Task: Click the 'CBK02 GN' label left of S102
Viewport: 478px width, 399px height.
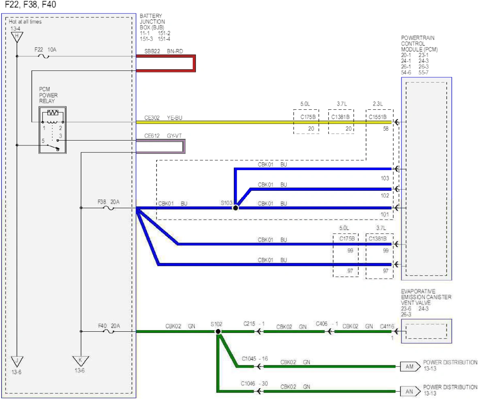Action: click(180, 326)
